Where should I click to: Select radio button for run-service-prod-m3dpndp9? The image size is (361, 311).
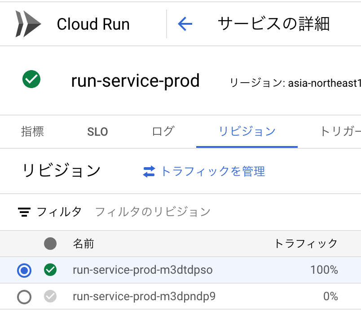(x=24, y=297)
